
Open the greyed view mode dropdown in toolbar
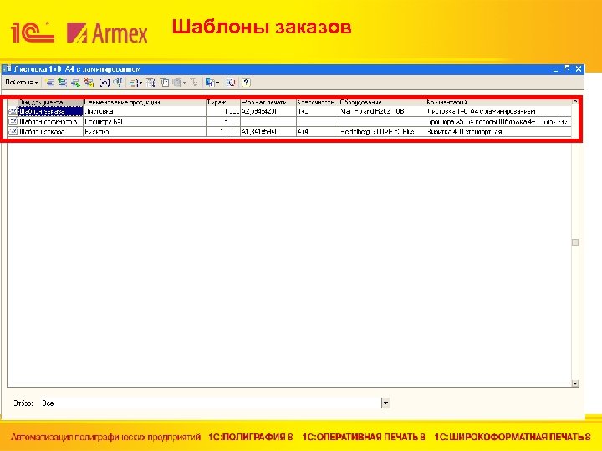coord(179,82)
